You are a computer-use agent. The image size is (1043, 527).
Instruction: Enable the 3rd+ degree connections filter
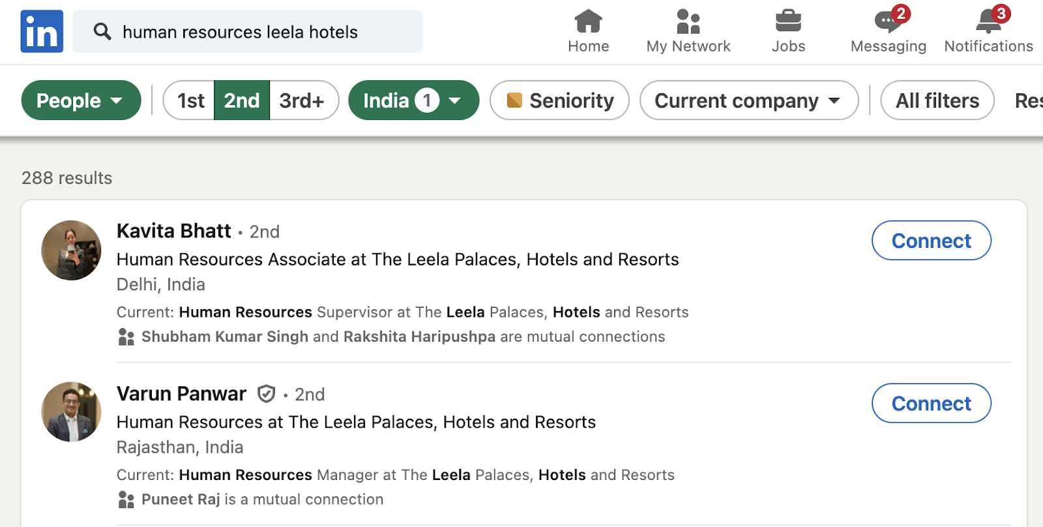coord(302,100)
